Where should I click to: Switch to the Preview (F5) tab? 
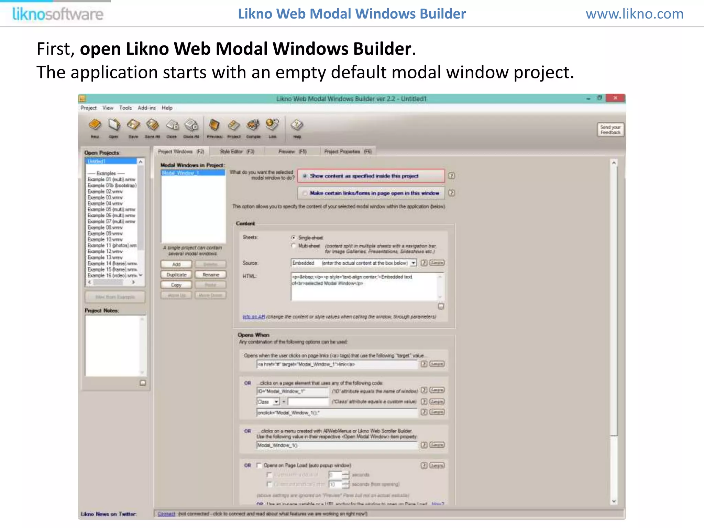[292, 152]
